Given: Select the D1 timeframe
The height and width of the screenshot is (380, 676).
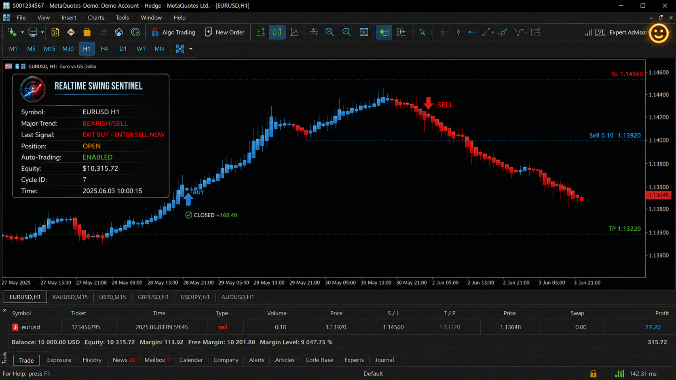Looking at the screenshot, I should 123,49.
